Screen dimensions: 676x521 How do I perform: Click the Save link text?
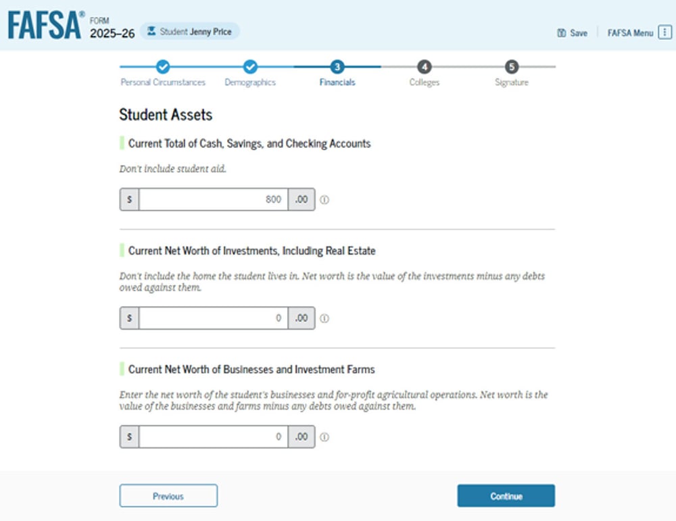coord(579,32)
